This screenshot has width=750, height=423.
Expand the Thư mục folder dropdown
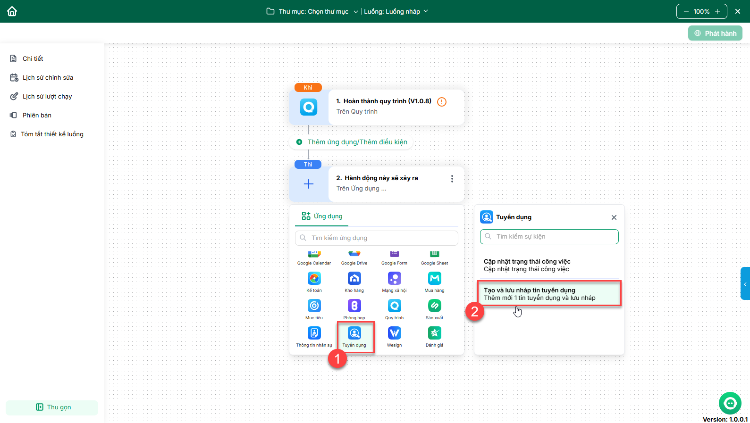pyautogui.click(x=312, y=11)
